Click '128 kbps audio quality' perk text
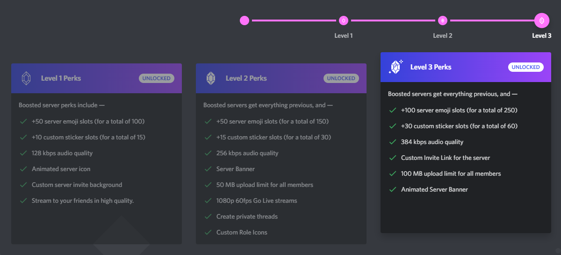The height and width of the screenshot is (255, 561). tap(62, 153)
